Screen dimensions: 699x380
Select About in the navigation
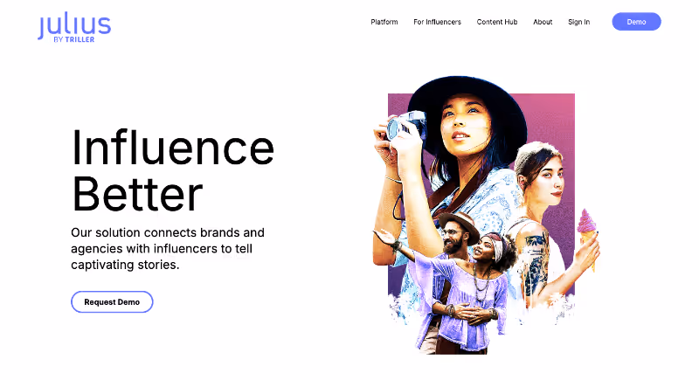543,22
